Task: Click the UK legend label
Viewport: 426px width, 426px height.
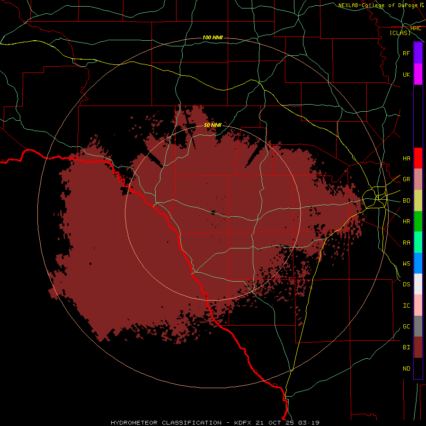Action: pos(406,74)
